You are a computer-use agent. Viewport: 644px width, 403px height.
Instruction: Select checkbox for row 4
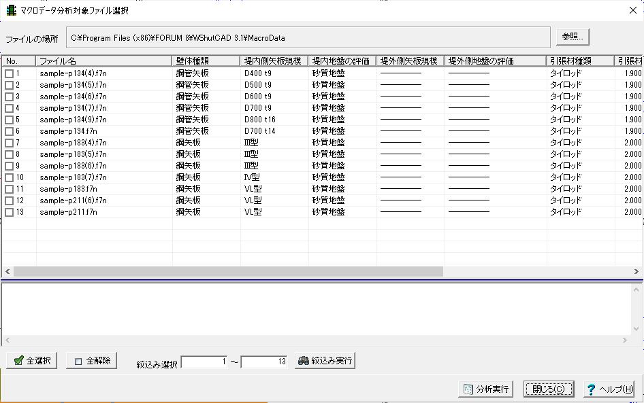pyautogui.click(x=9, y=108)
